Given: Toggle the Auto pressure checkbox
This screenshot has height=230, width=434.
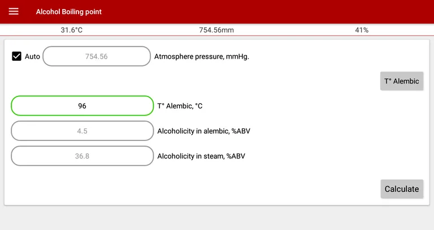Looking at the screenshot, I should (17, 56).
